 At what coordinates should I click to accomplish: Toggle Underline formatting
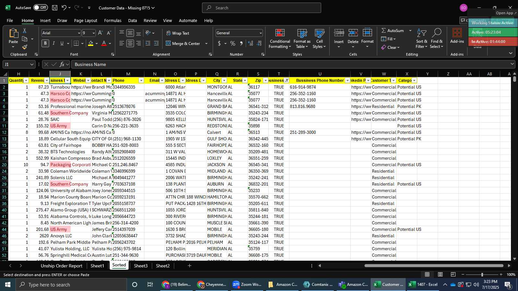tap(62, 43)
